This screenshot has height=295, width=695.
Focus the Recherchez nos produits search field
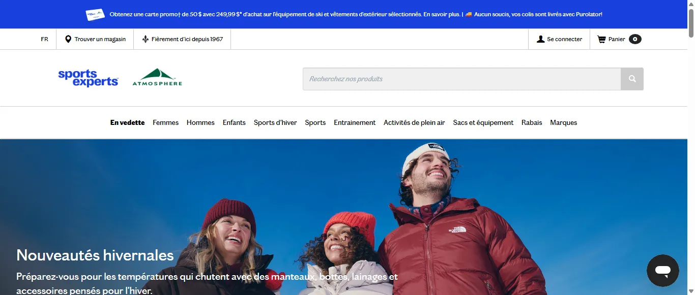[461, 79]
